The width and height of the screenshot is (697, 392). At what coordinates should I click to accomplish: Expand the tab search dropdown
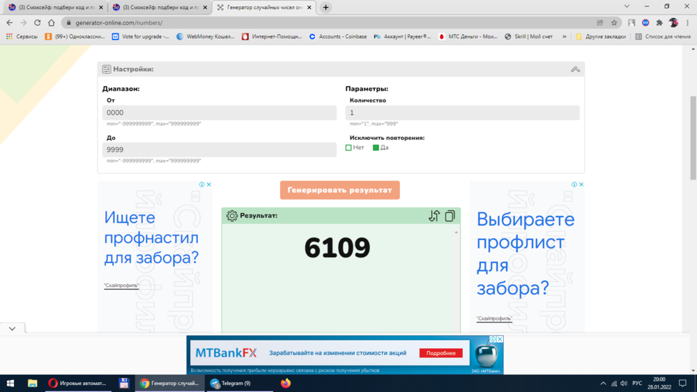(x=627, y=6)
